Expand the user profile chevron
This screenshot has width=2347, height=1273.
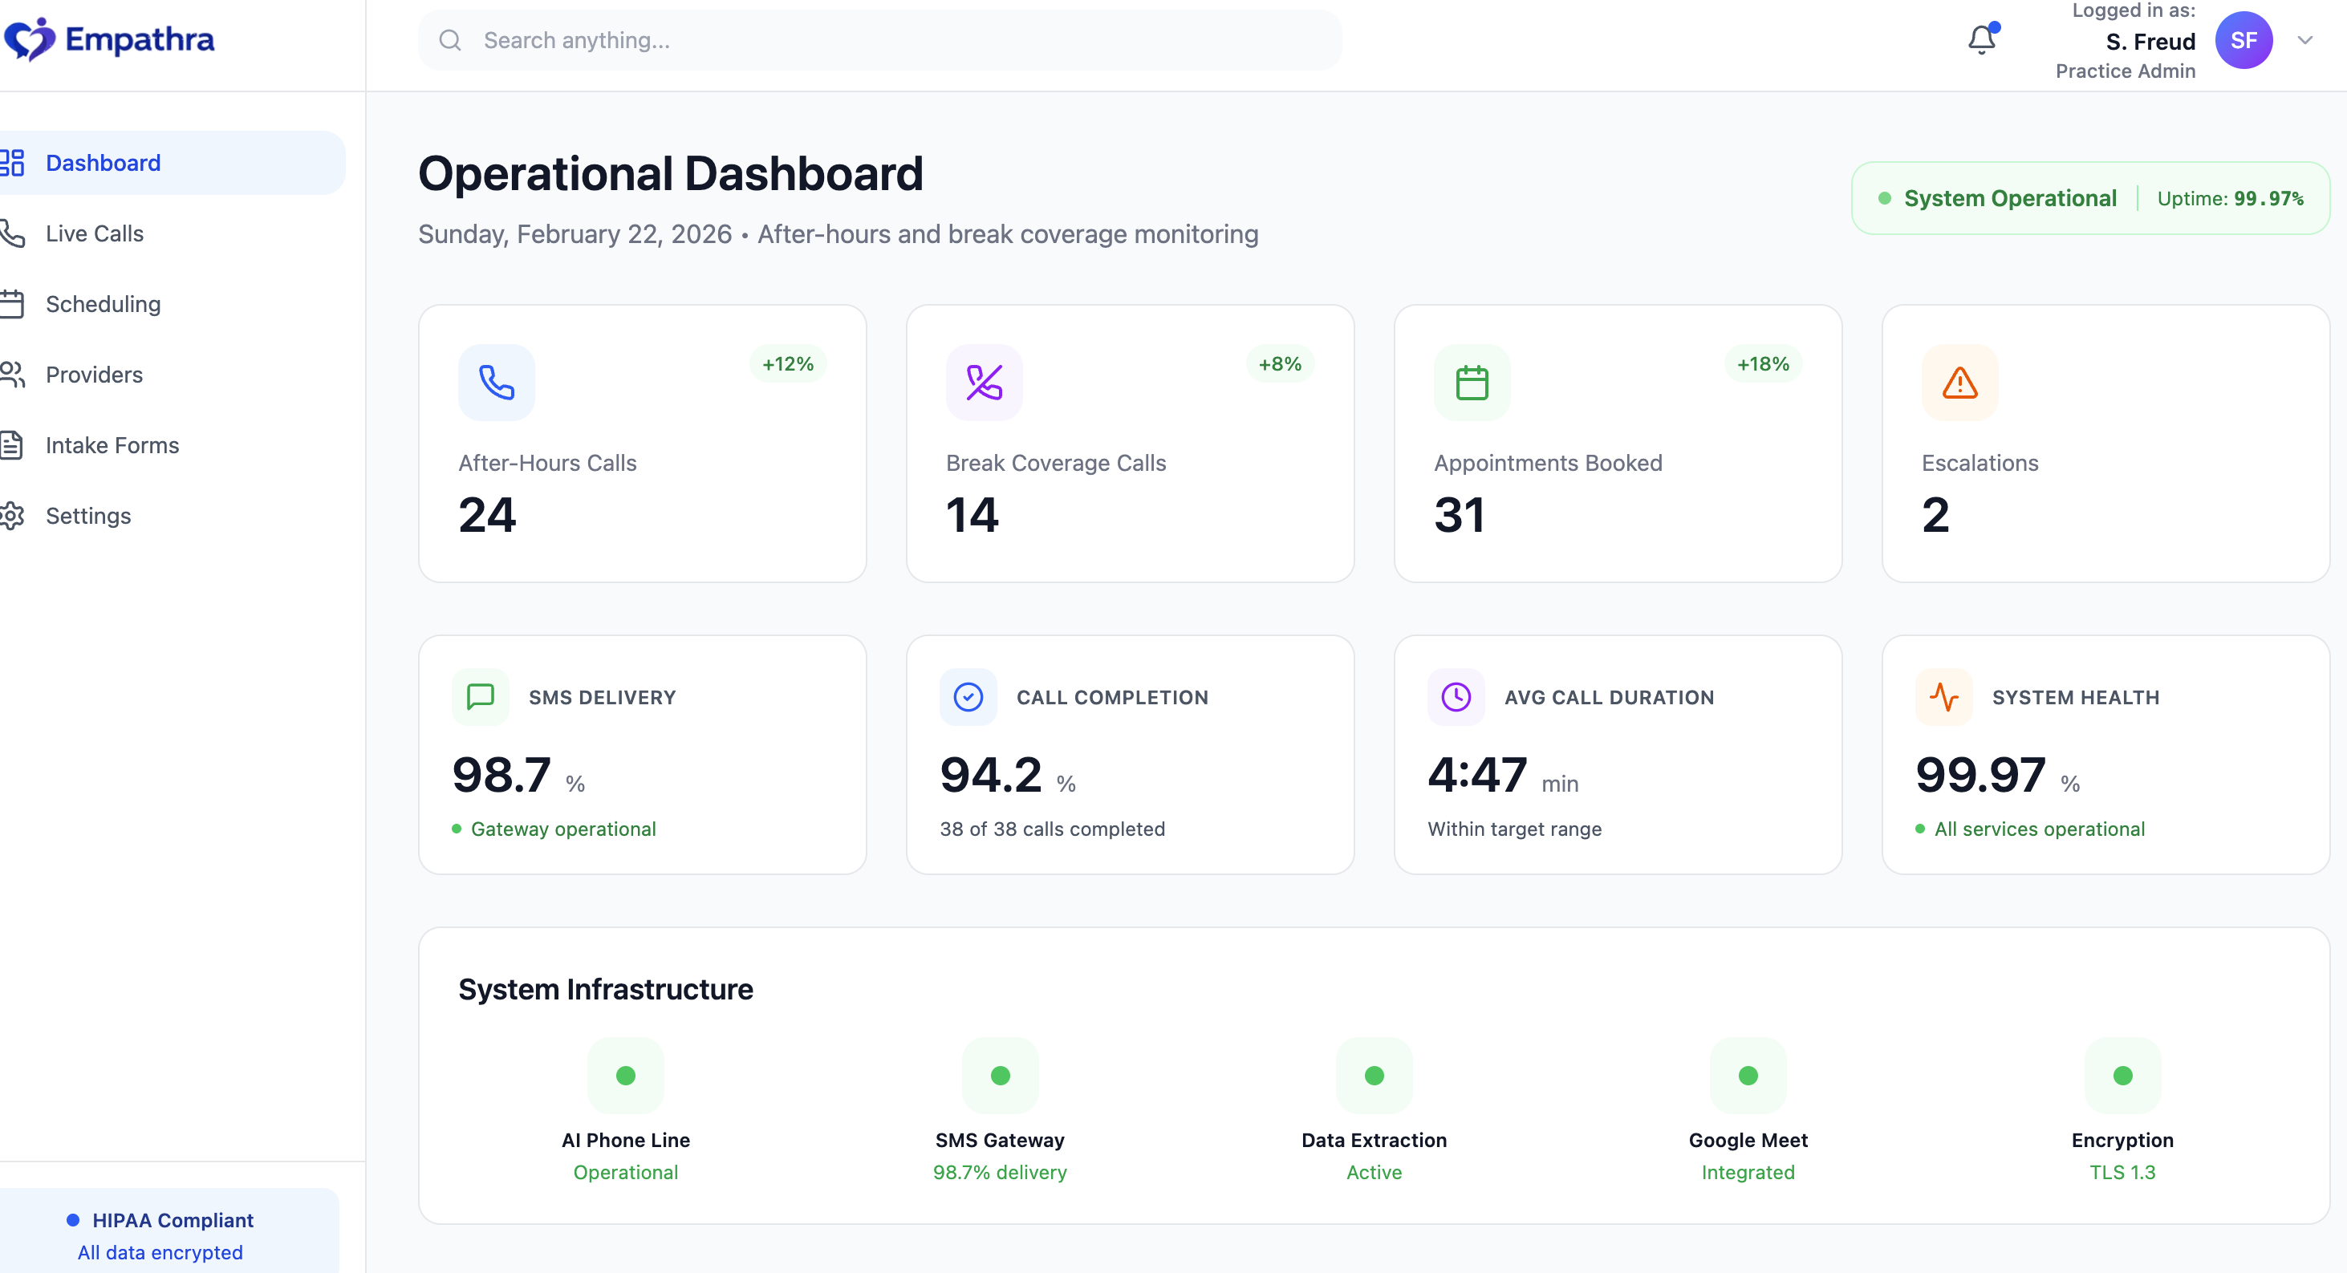point(2306,40)
